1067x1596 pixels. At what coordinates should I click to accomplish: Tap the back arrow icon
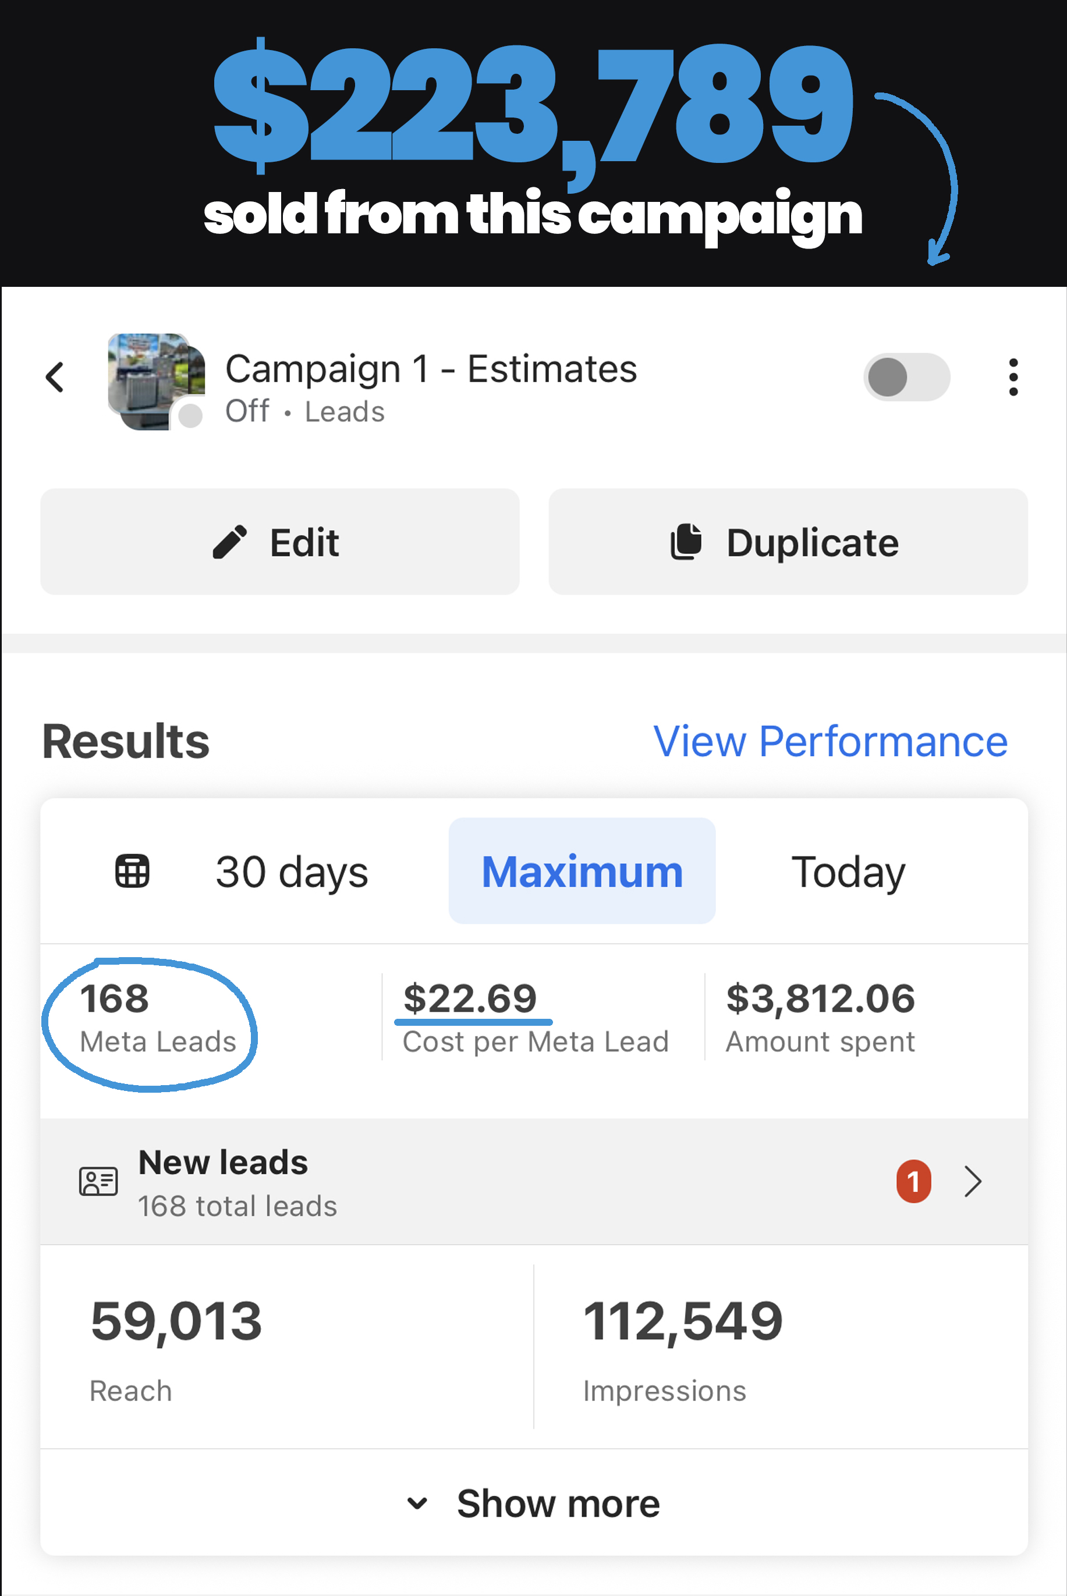point(55,378)
